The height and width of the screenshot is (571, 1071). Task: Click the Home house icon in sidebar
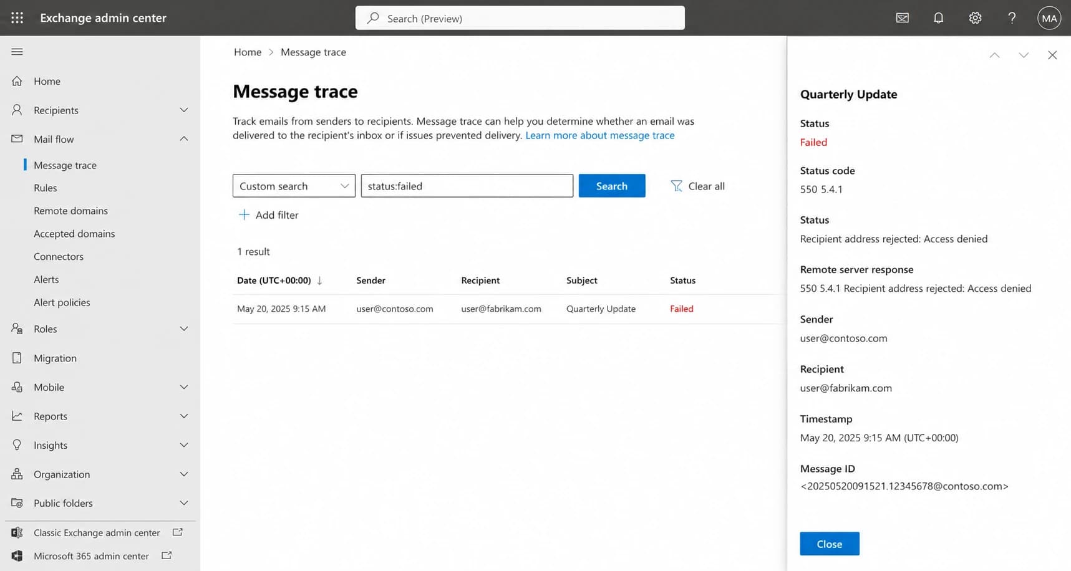(17, 81)
